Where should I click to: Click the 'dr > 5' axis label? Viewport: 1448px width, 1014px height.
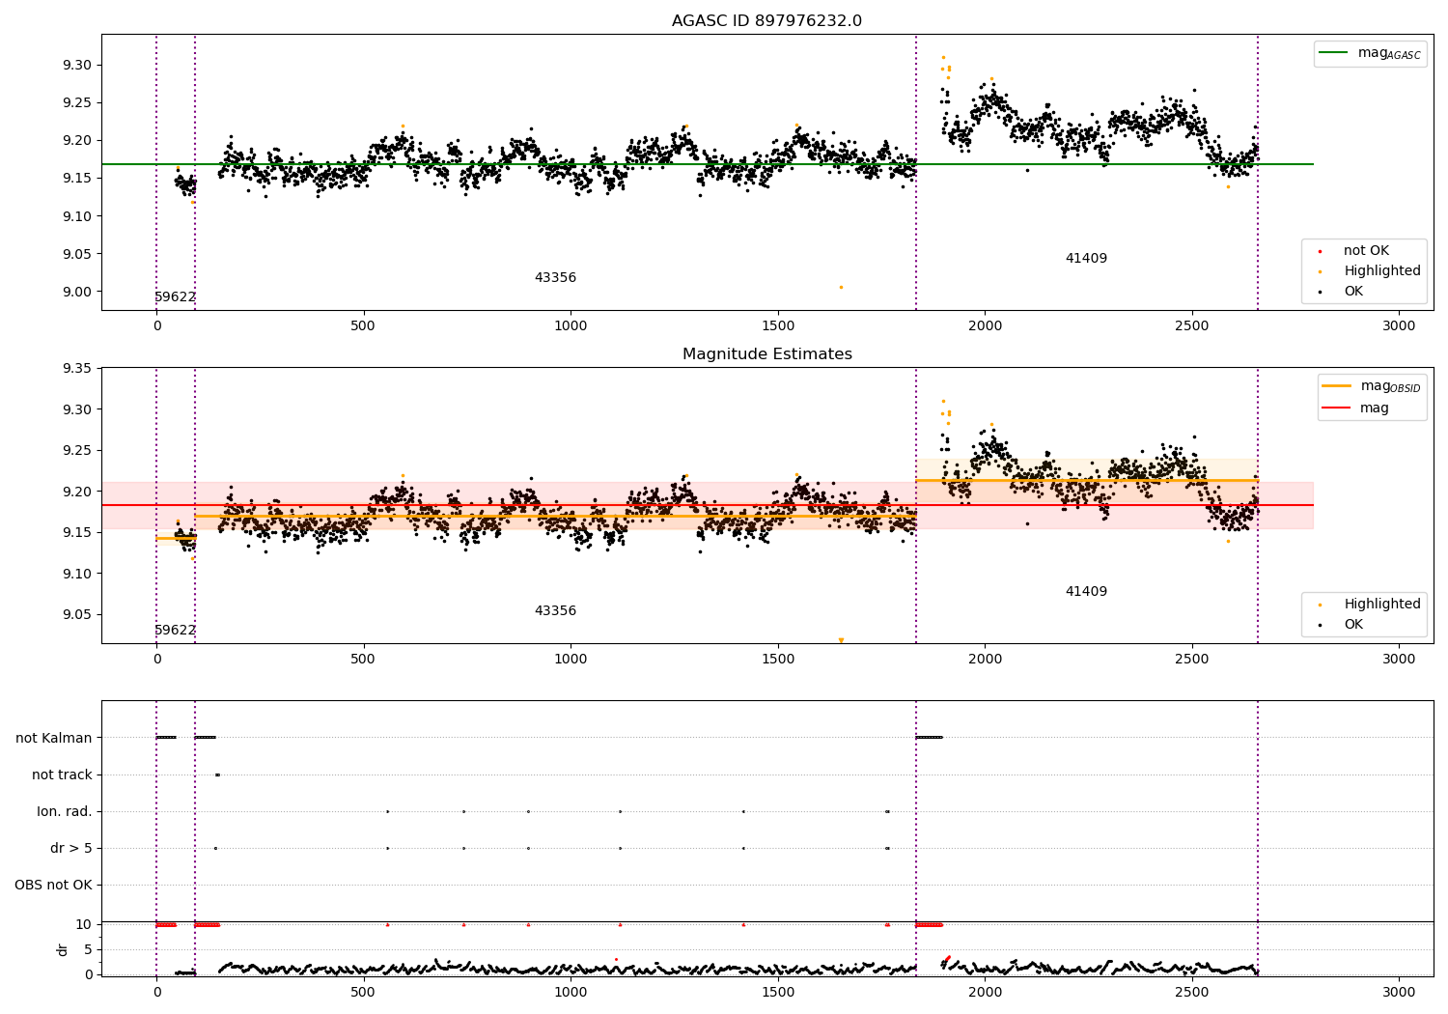(x=71, y=849)
